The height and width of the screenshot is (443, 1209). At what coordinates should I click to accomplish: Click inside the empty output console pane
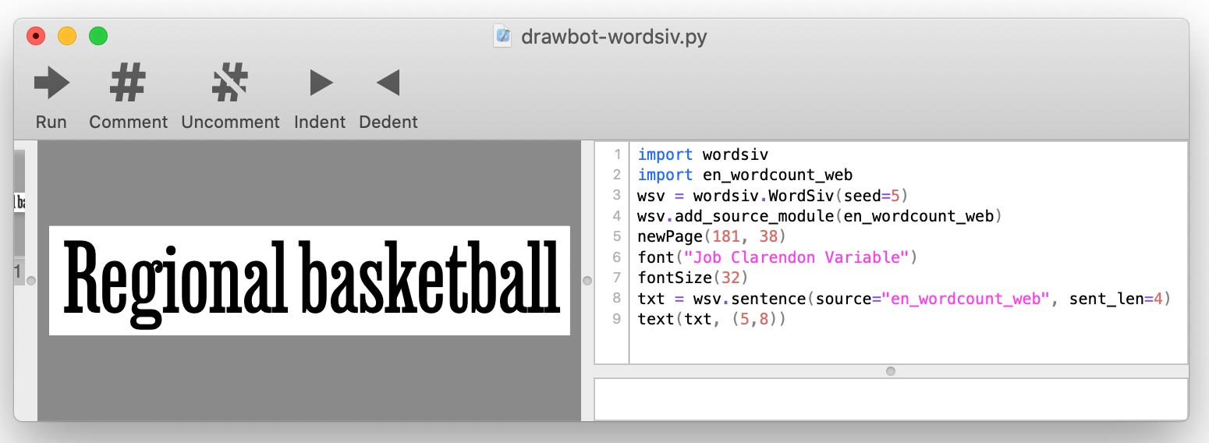pos(891,399)
